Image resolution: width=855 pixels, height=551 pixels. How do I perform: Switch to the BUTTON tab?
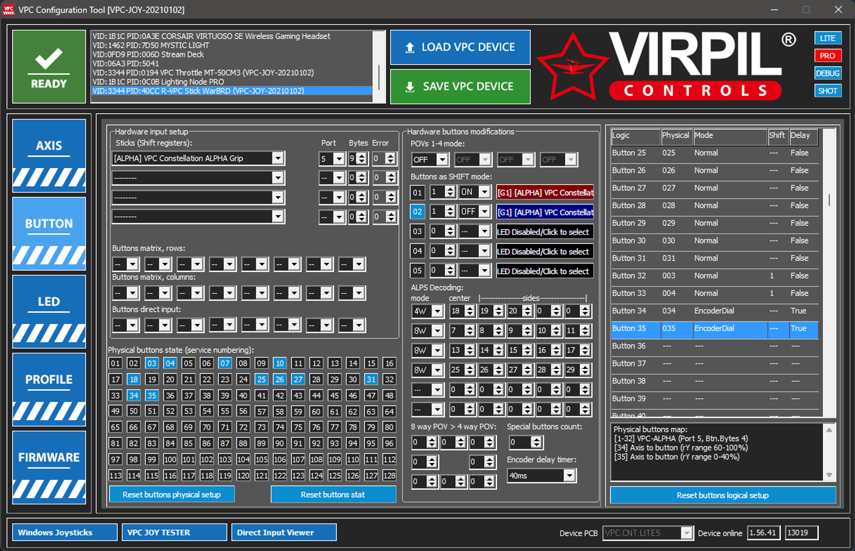click(49, 223)
